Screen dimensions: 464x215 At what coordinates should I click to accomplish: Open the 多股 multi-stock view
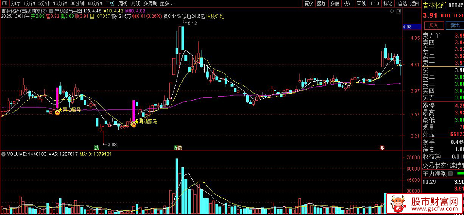tap(335, 3)
